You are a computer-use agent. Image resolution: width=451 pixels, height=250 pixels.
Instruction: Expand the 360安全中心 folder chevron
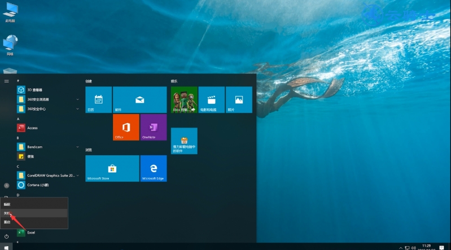[77, 109]
